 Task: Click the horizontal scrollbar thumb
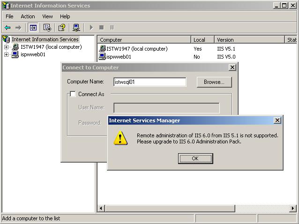[x=170, y=209]
